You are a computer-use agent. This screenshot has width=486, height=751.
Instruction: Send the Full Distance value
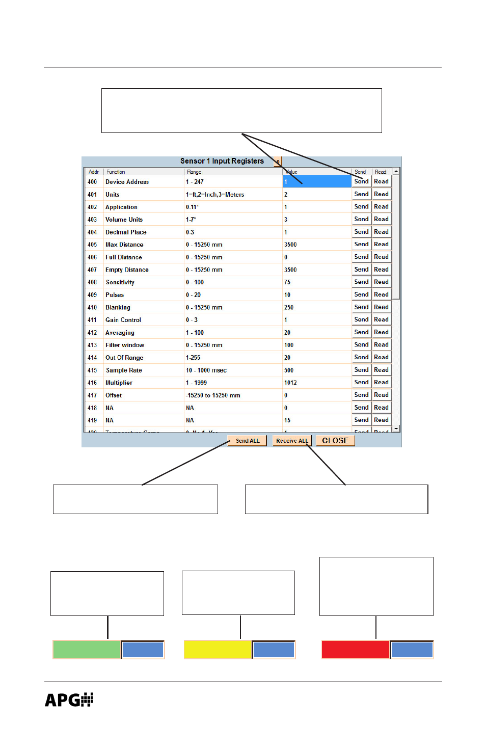(361, 257)
